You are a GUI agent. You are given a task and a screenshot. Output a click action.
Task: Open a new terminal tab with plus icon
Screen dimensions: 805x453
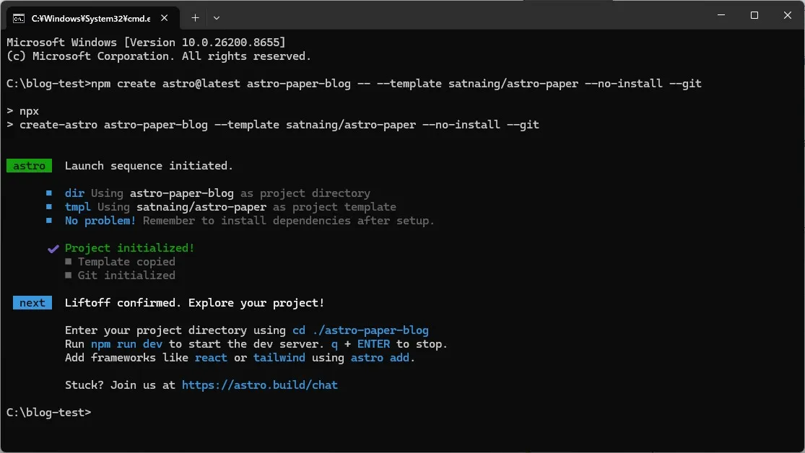[x=195, y=18]
